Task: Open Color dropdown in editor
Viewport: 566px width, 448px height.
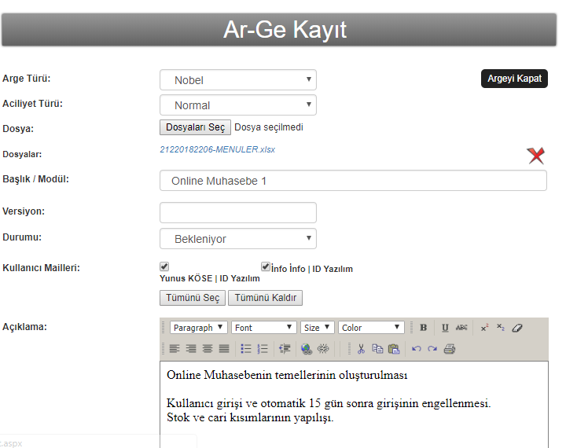Action: [x=371, y=328]
